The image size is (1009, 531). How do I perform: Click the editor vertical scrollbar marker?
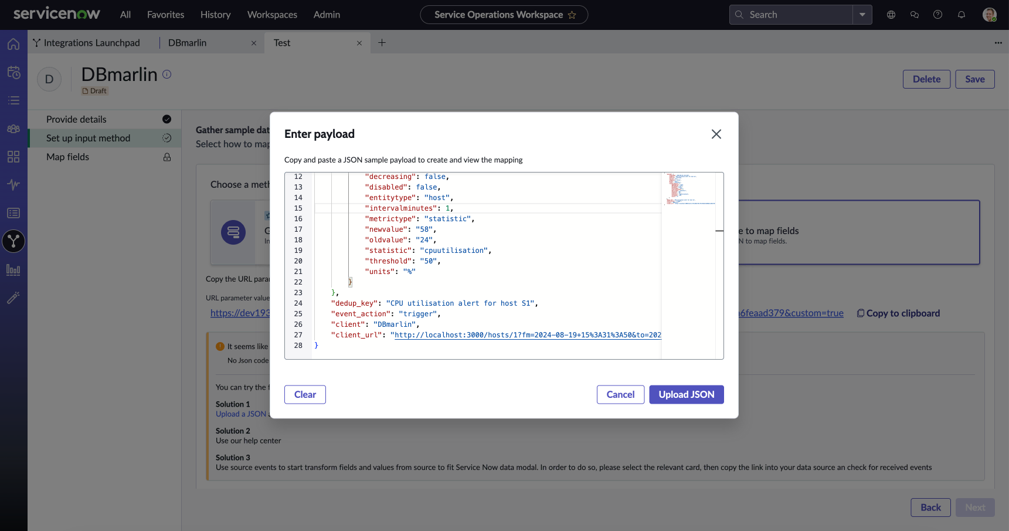[719, 231]
